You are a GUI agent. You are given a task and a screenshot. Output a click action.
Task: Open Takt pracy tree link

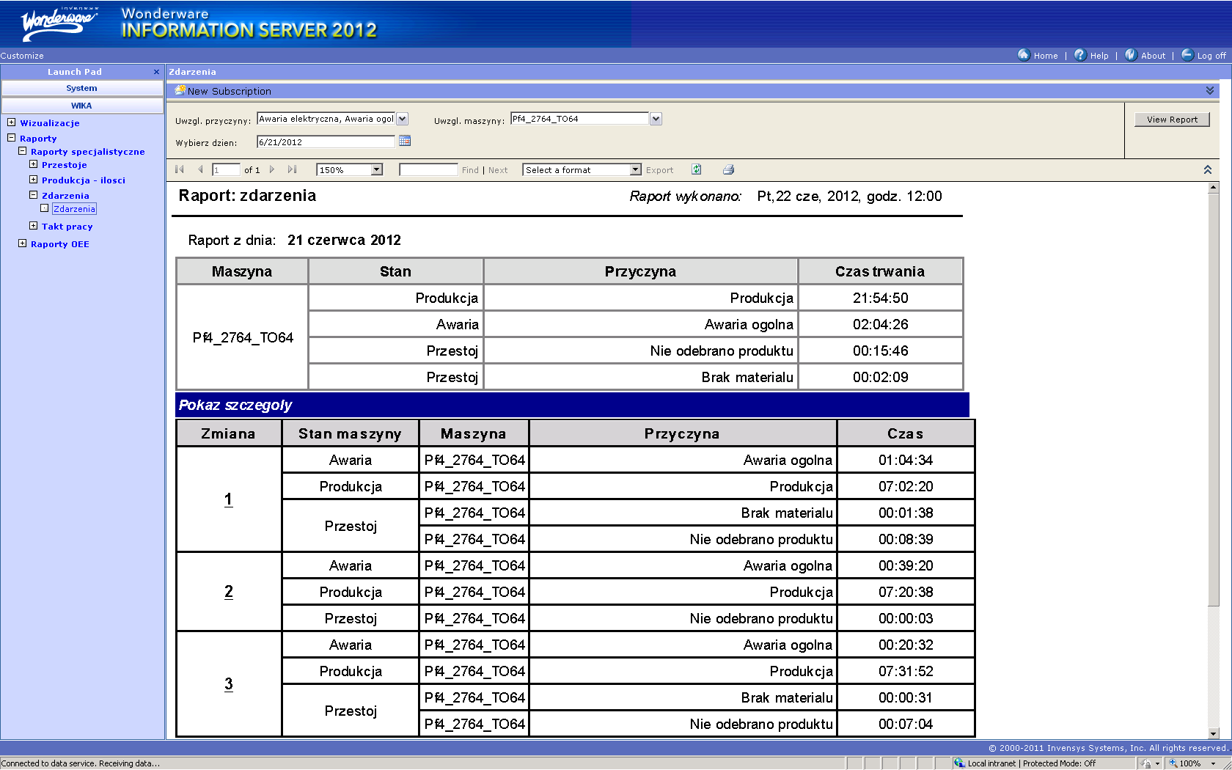[67, 227]
